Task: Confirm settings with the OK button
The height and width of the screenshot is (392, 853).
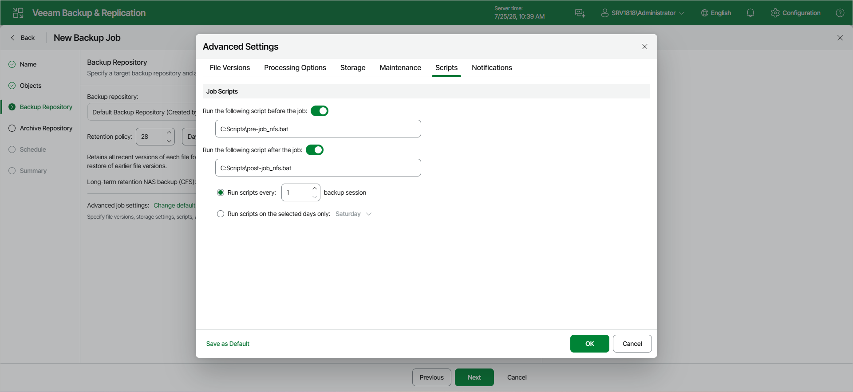Action: click(x=590, y=344)
